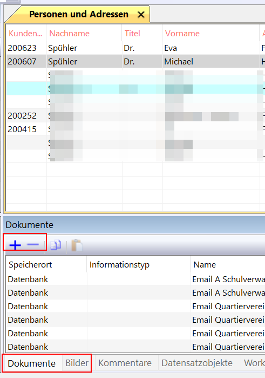265x378 pixels.
Task: Open the Kommentare tab
Action: point(125,363)
